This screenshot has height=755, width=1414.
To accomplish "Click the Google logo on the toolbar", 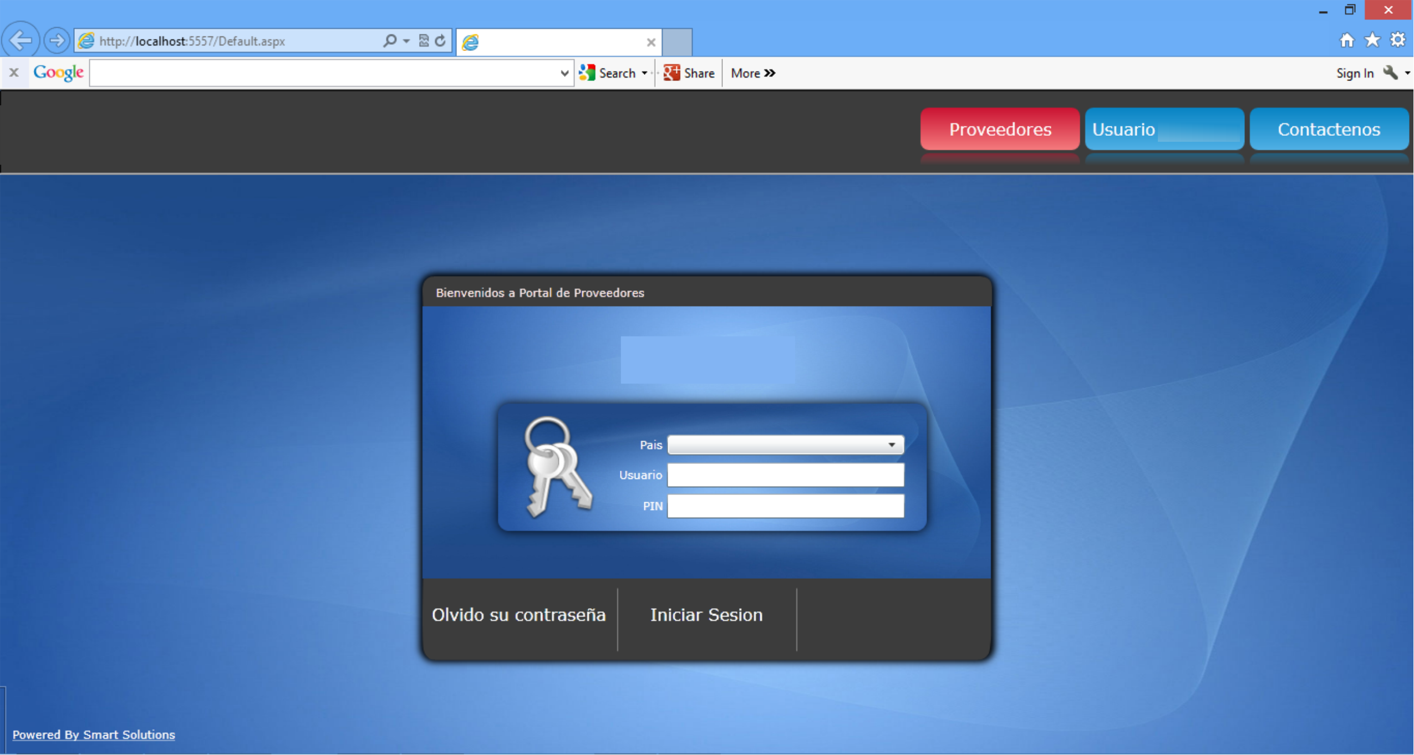I will [x=59, y=73].
